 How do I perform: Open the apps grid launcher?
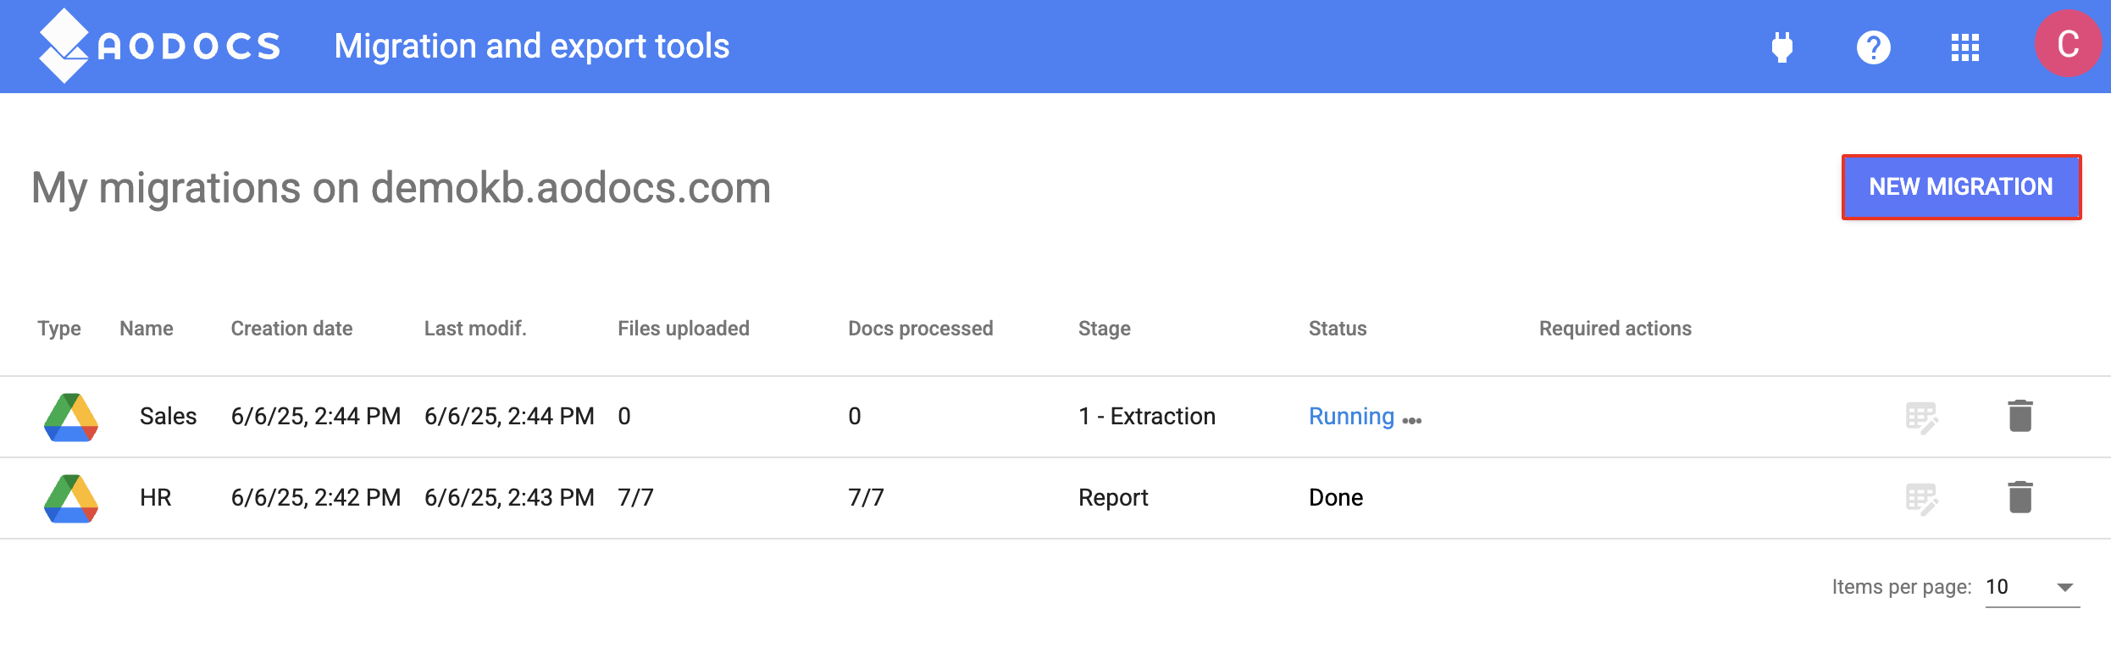coord(1965,47)
